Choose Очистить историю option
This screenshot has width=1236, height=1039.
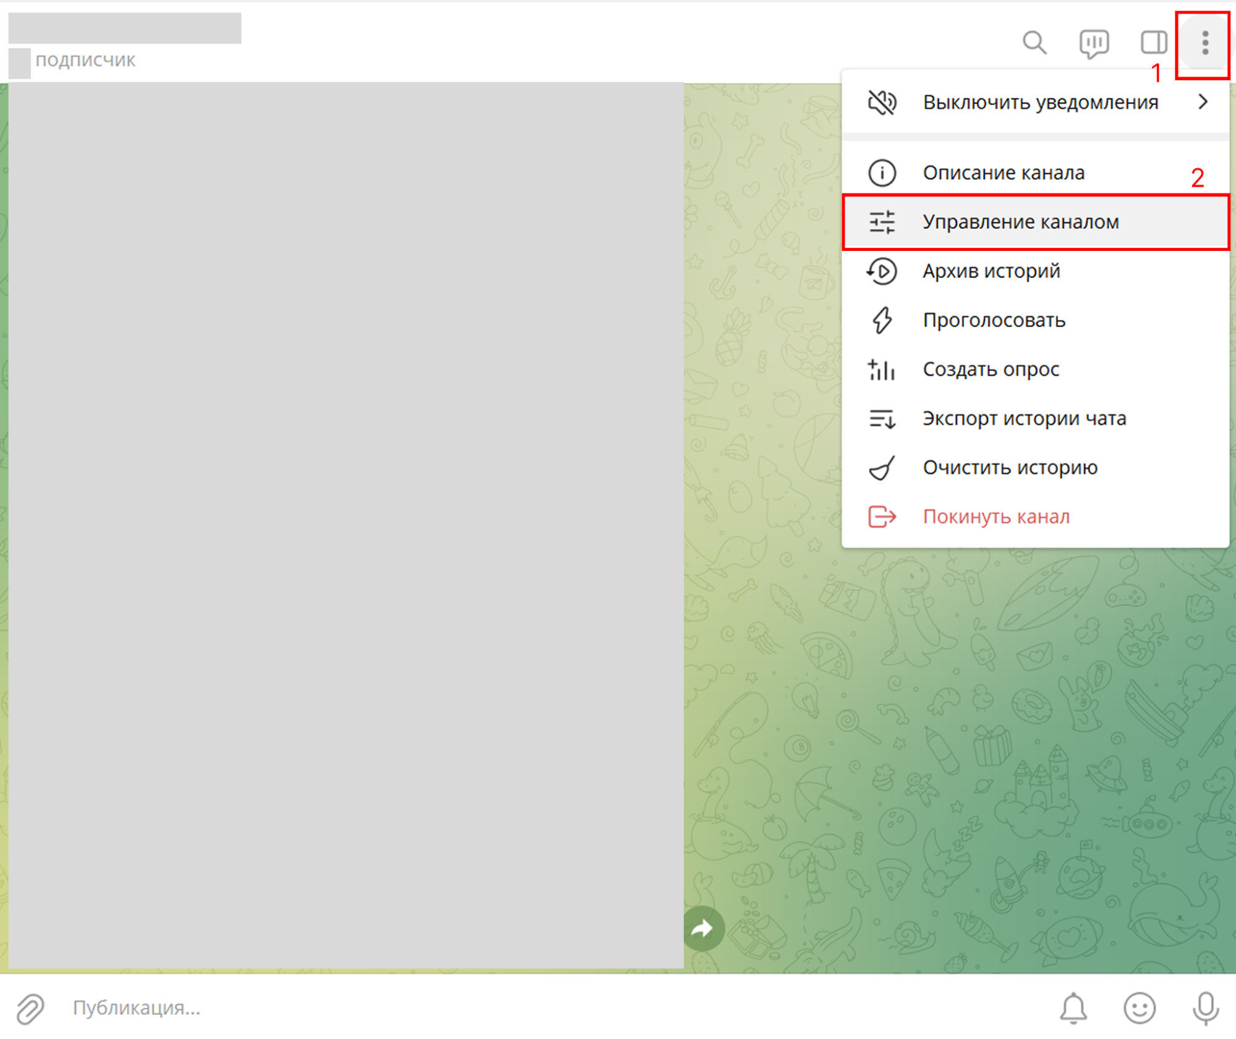tap(1009, 467)
